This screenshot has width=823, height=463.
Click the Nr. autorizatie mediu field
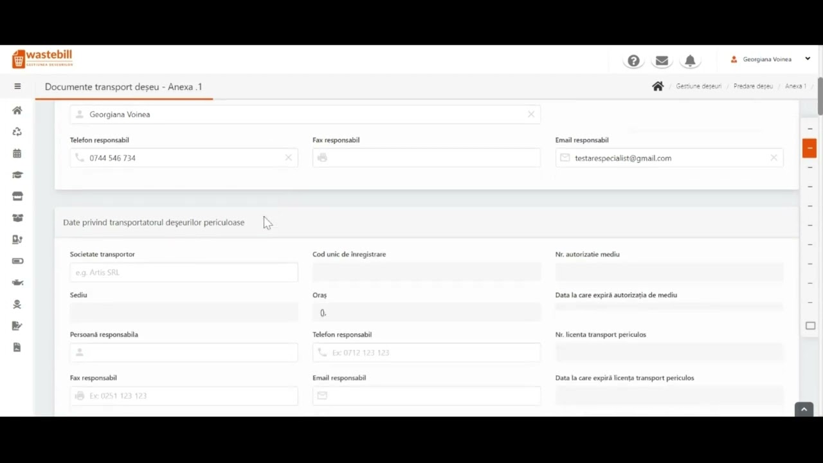(669, 272)
